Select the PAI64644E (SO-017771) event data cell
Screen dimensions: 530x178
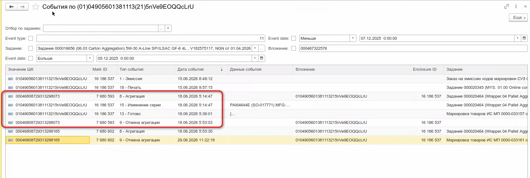pos(260,105)
